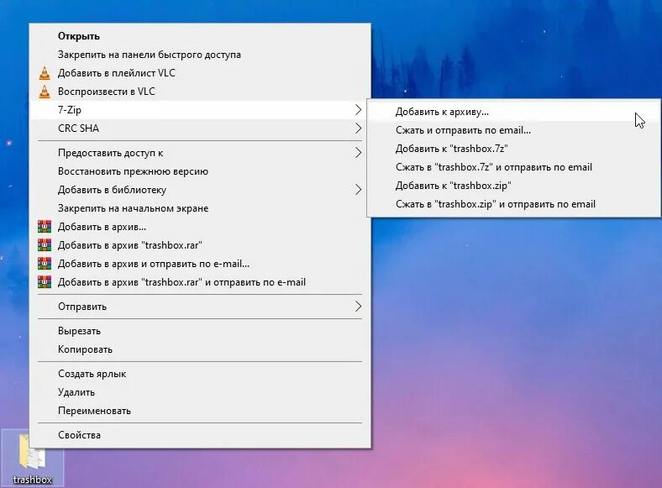Click WinRAR icon beside 'Добавить в архив и отправить по e-mail...'

click(x=45, y=264)
